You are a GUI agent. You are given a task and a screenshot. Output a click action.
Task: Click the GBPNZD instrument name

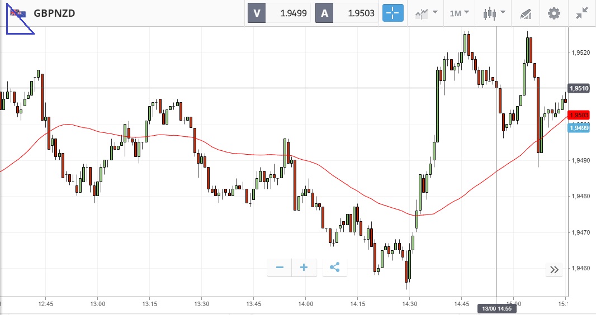[x=54, y=13]
